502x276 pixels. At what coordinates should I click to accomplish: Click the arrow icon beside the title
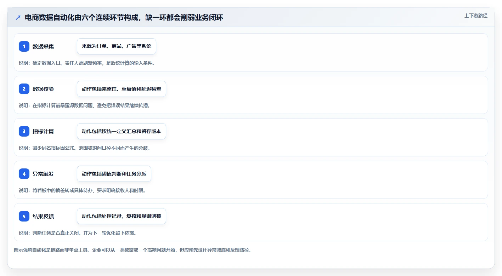(18, 17)
